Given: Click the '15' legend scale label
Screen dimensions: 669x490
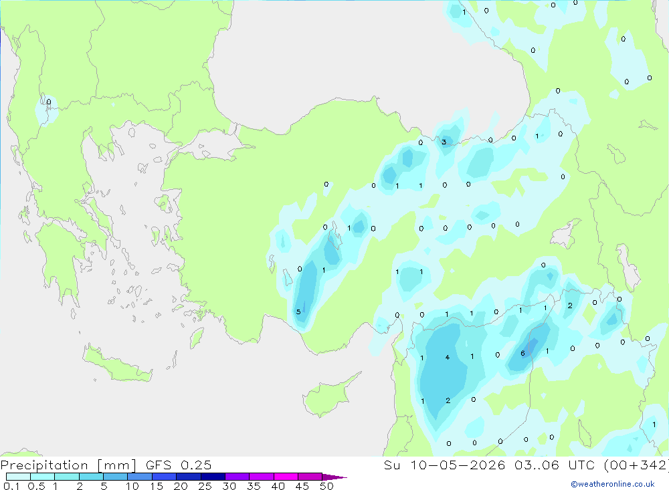Looking at the screenshot, I should (157, 486).
